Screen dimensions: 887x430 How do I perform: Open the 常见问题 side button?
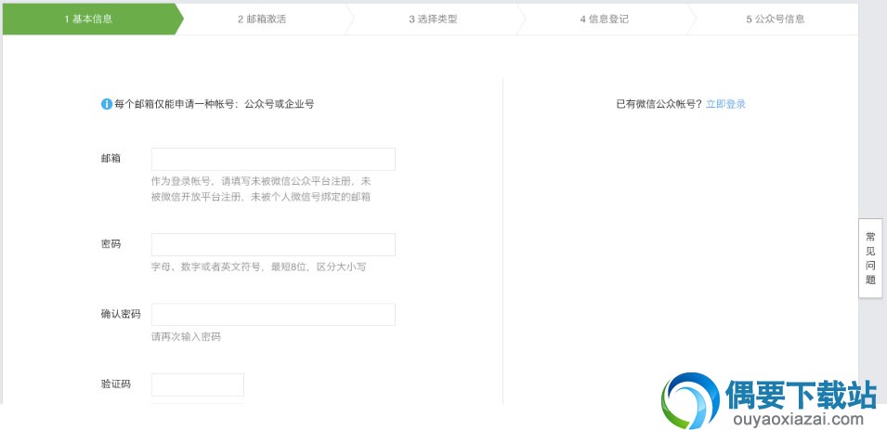pos(870,258)
